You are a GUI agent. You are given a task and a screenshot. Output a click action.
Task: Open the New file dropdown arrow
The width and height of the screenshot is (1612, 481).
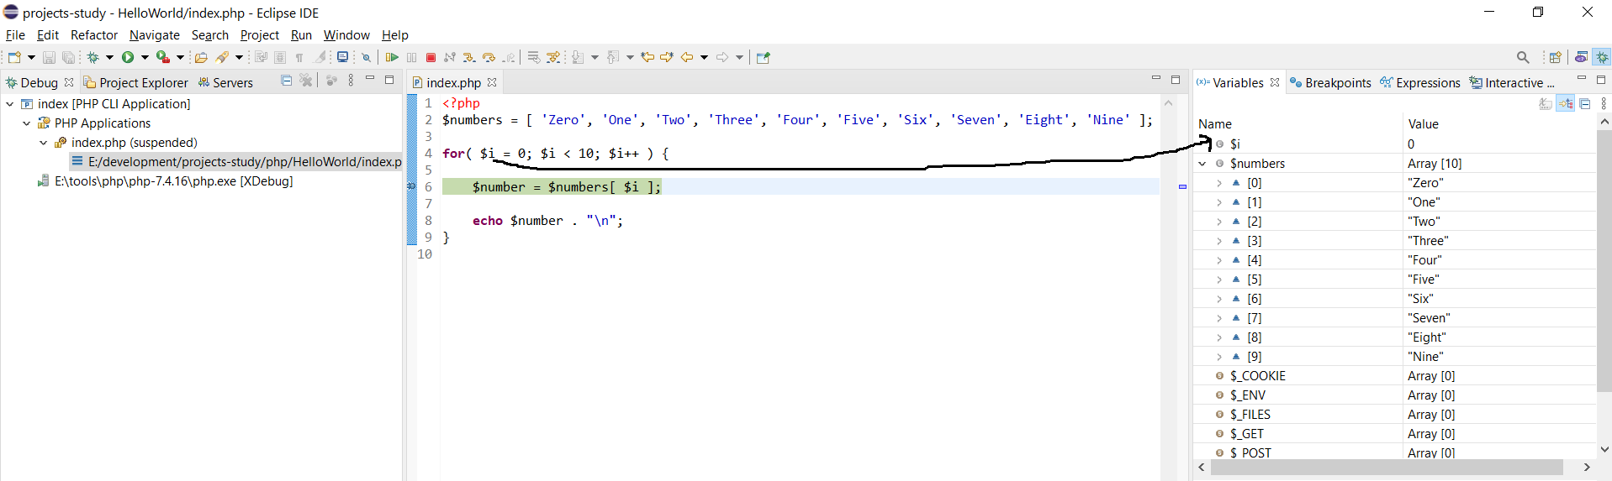click(x=32, y=57)
